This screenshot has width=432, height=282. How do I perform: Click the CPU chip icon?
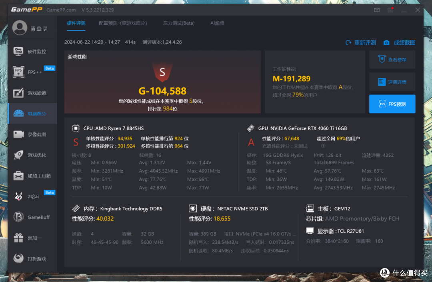click(76, 128)
